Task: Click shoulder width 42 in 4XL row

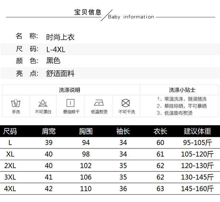Action: coord(49,189)
